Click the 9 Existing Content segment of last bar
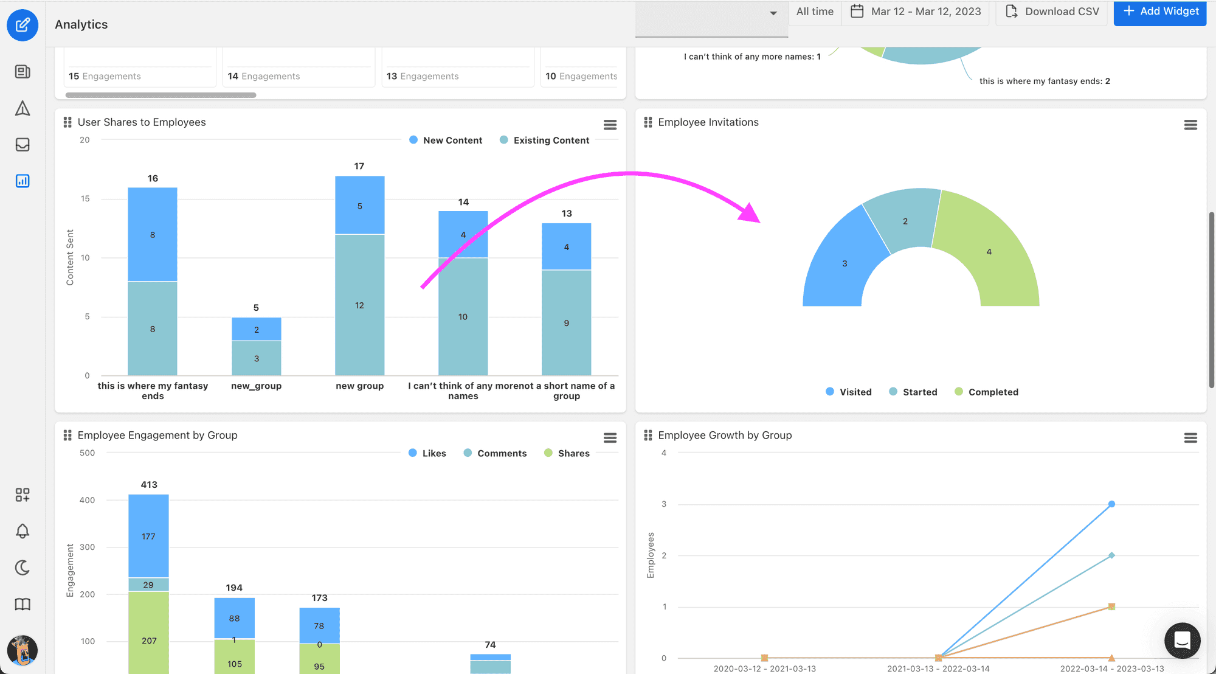1216x674 pixels. coord(567,322)
